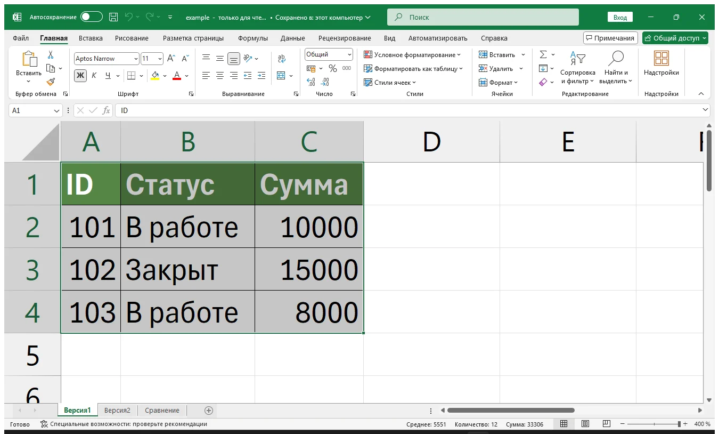Switch to Вставка ribbon tab

click(91, 38)
